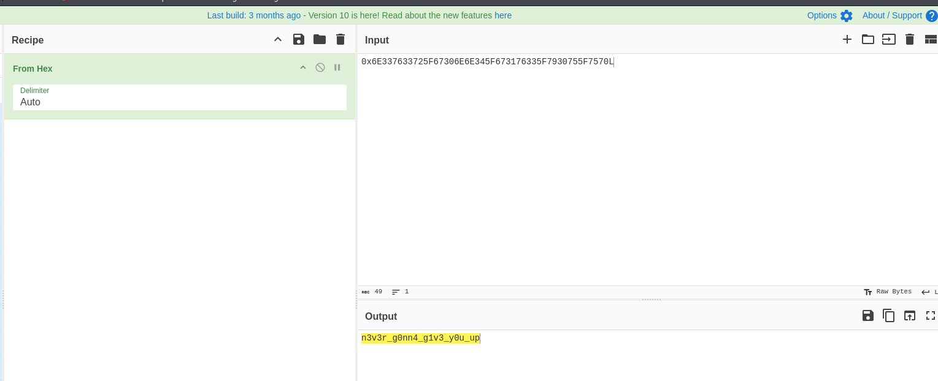Viewport: 938px width, 381px height.
Task: Collapse the Recipe pane with chevron
Action: (x=278, y=40)
